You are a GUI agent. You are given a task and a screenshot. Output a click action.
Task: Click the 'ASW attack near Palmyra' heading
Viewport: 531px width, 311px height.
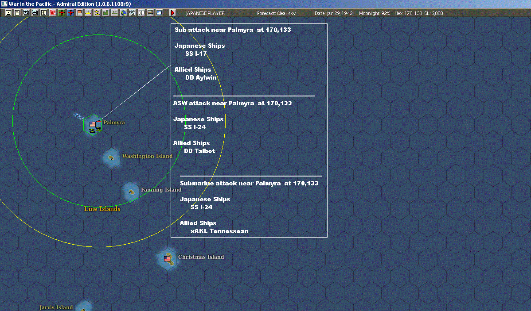(x=232, y=103)
